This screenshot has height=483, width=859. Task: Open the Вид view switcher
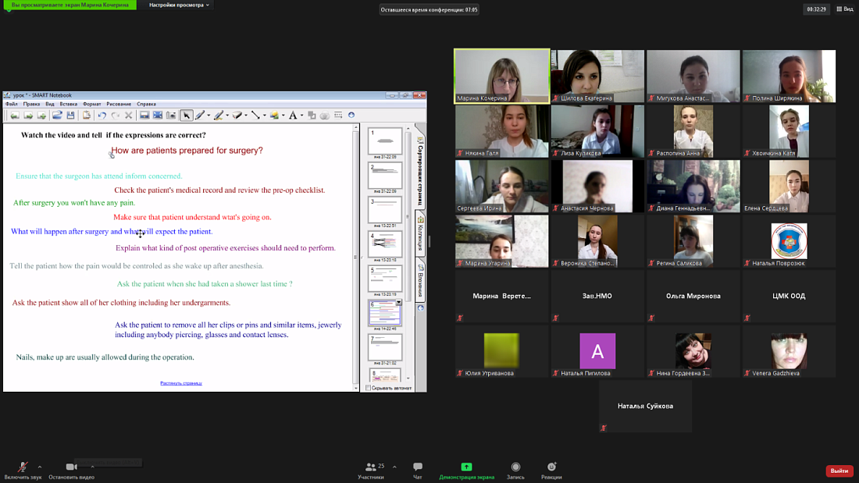(x=845, y=9)
